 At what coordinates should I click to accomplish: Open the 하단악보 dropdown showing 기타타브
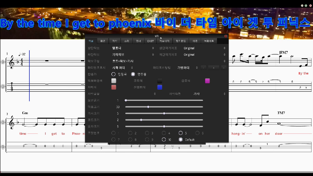(x=133, y=55)
